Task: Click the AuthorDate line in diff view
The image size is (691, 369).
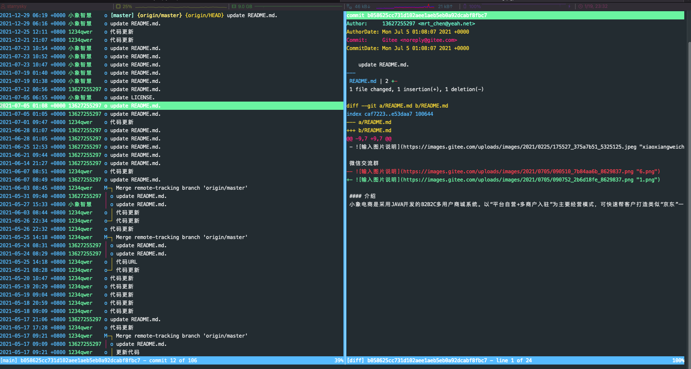Action: pyautogui.click(x=408, y=32)
